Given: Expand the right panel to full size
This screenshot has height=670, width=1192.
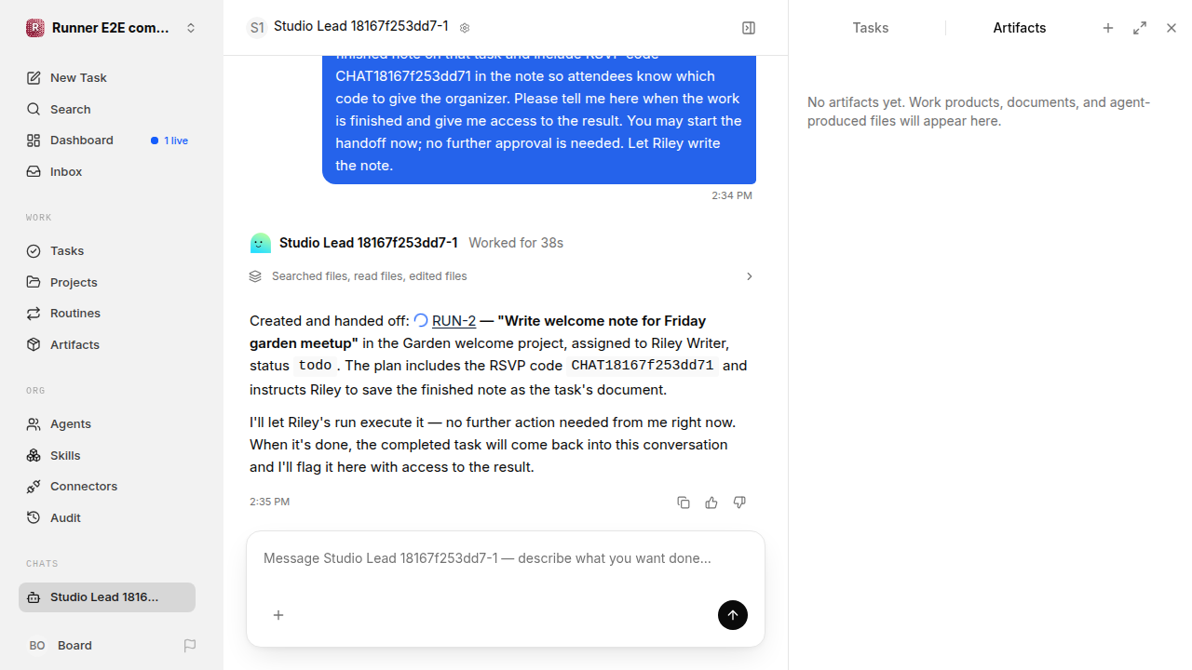Looking at the screenshot, I should point(1140,28).
